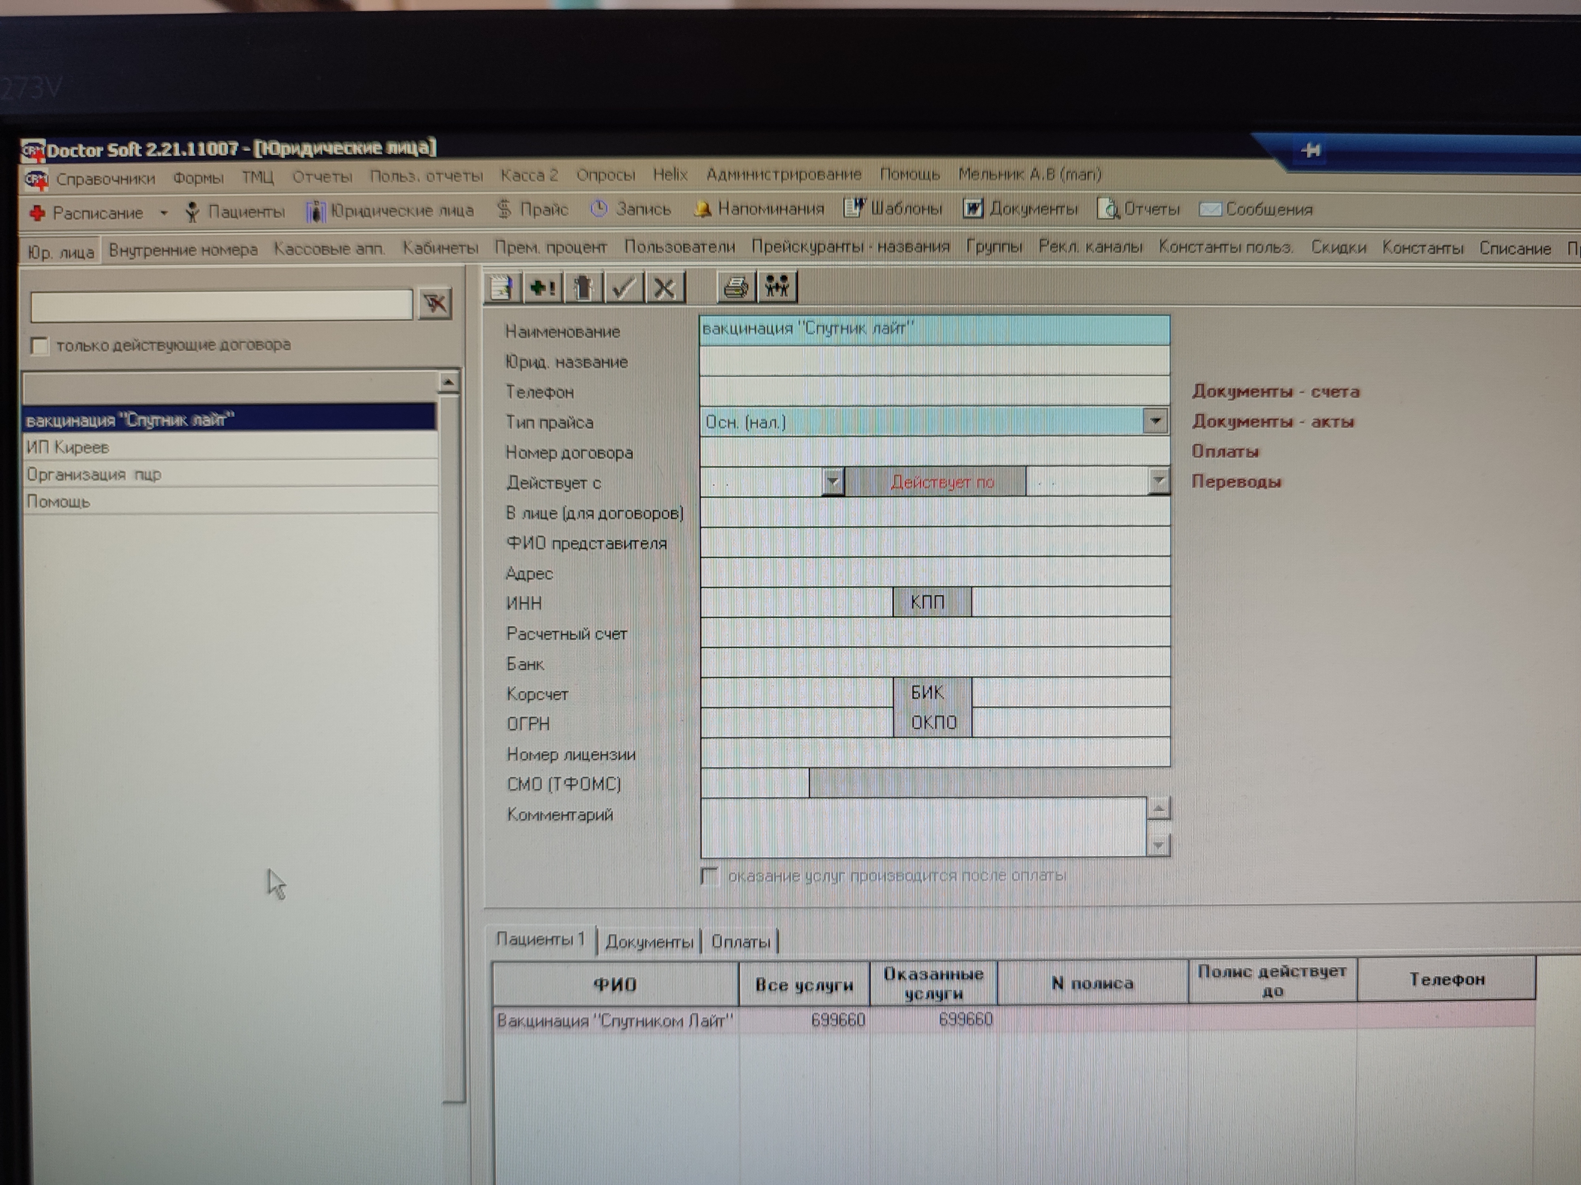Click the clear search filter icon
1581x1185 pixels.
pos(434,304)
